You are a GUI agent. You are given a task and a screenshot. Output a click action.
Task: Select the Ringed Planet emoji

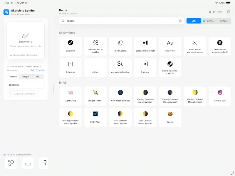(x=95, y=96)
